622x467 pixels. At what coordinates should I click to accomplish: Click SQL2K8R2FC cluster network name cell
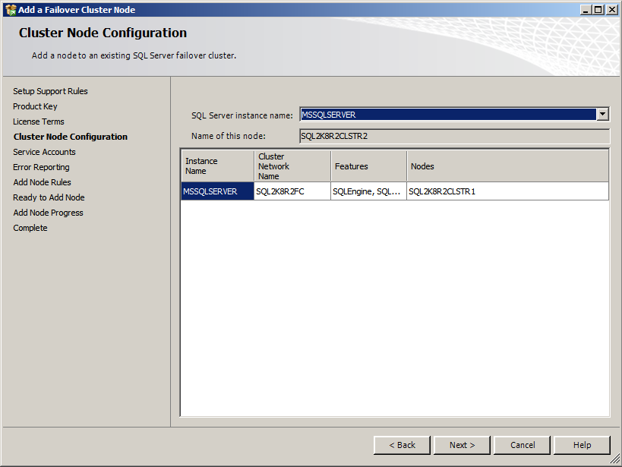[x=292, y=191]
